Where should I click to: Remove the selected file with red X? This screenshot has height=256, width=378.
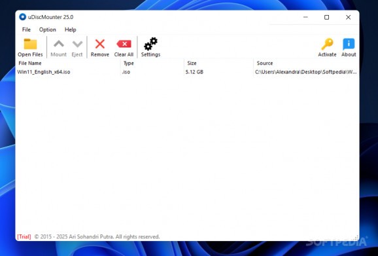point(100,48)
